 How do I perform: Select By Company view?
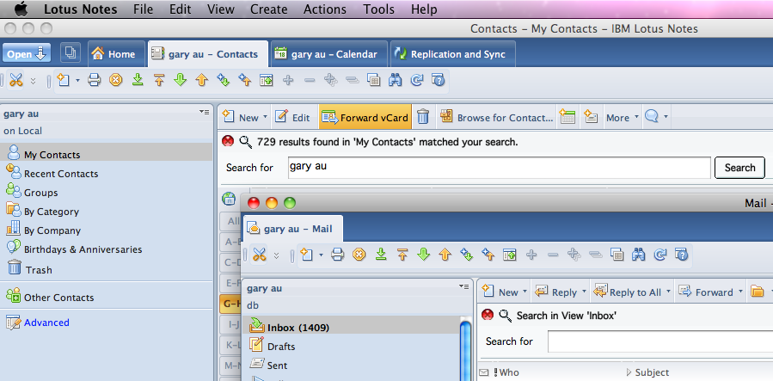(52, 230)
